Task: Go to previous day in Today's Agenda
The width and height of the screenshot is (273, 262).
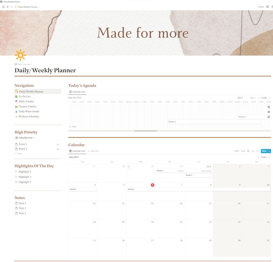Action: pyautogui.click(x=259, y=98)
